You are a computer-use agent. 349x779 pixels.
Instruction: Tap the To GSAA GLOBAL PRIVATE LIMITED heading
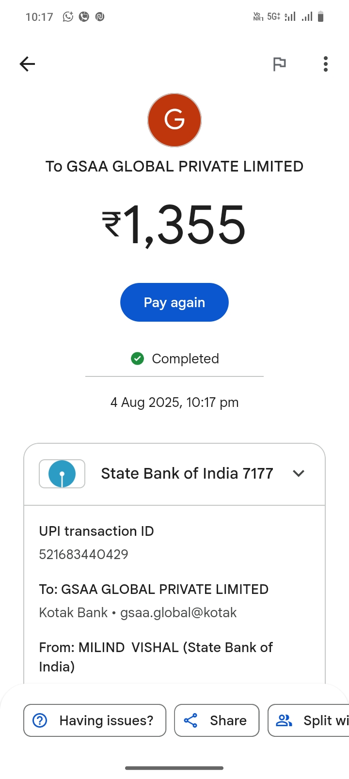[x=174, y=166]
